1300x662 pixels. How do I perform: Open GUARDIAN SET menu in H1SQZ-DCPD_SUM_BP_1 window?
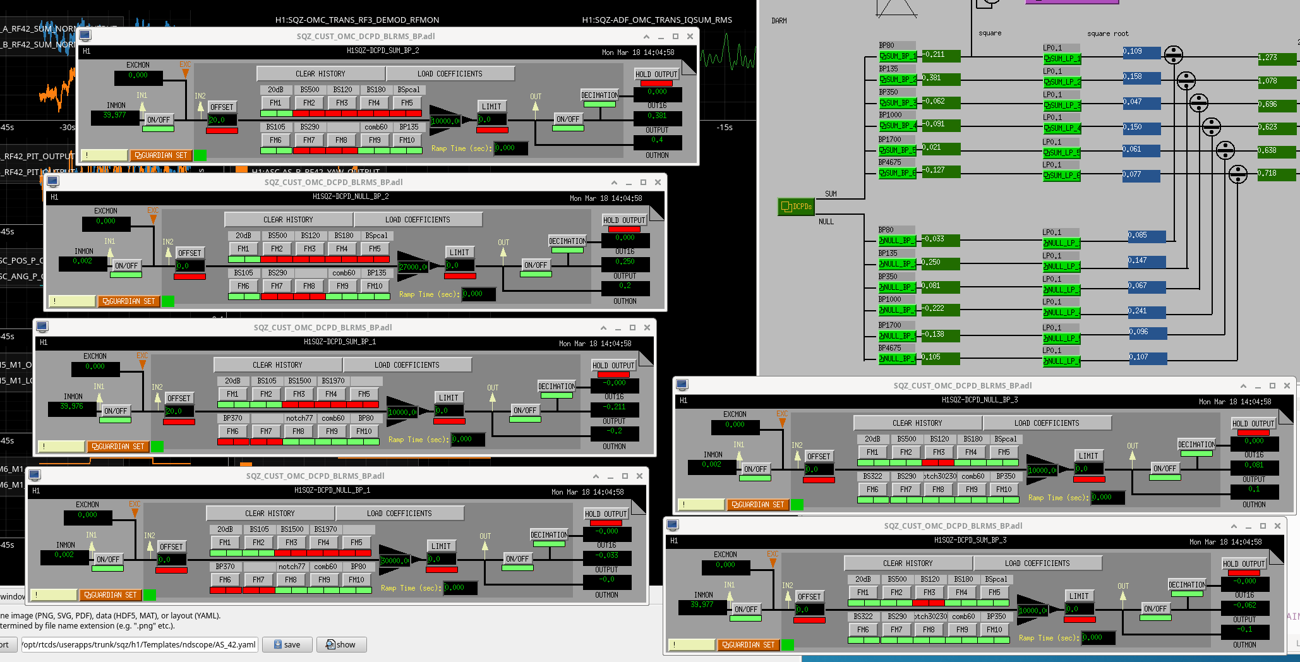pos(118,447)
